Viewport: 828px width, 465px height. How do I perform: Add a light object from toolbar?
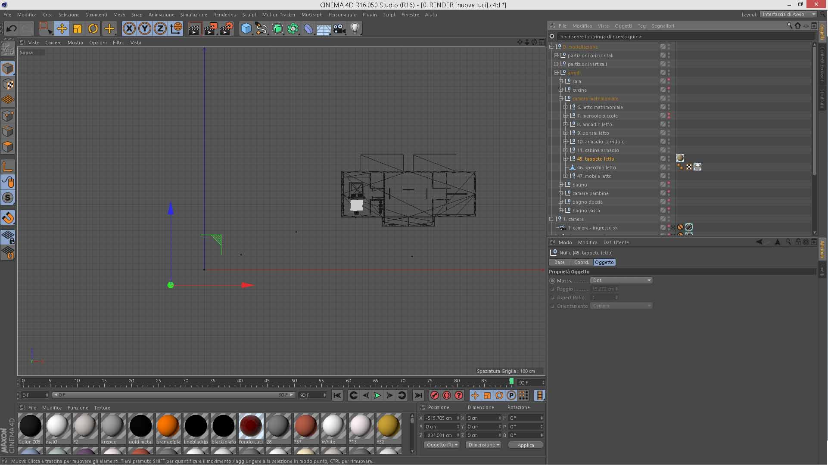[x=355, y=29]
